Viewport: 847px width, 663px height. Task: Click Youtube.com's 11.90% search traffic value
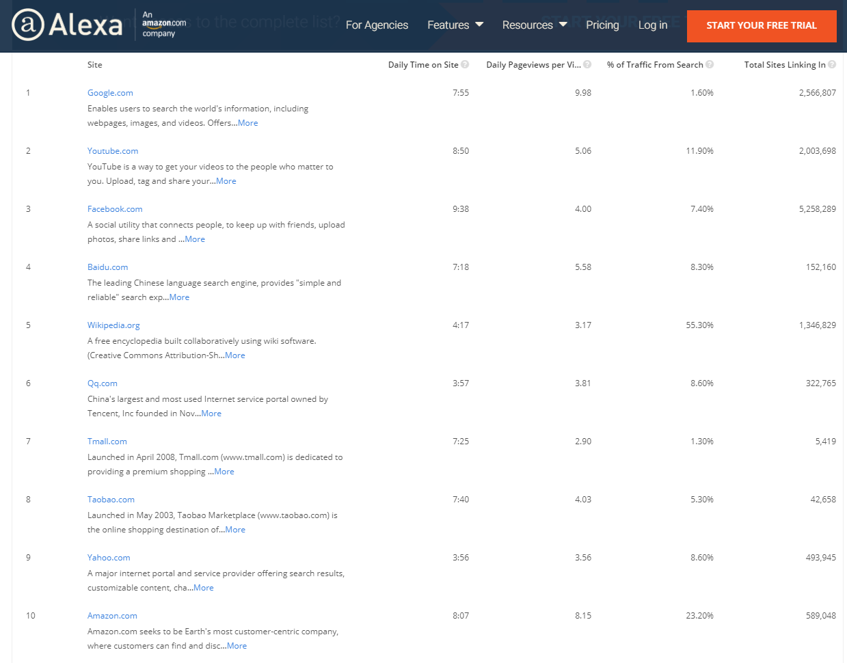(x=700, y=151)
